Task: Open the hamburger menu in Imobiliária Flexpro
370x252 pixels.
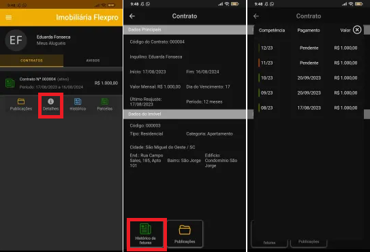Action: click(x=9, y=18)
